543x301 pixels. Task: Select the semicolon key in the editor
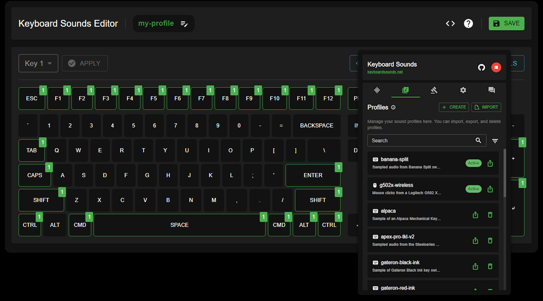(x=253, y=175)
